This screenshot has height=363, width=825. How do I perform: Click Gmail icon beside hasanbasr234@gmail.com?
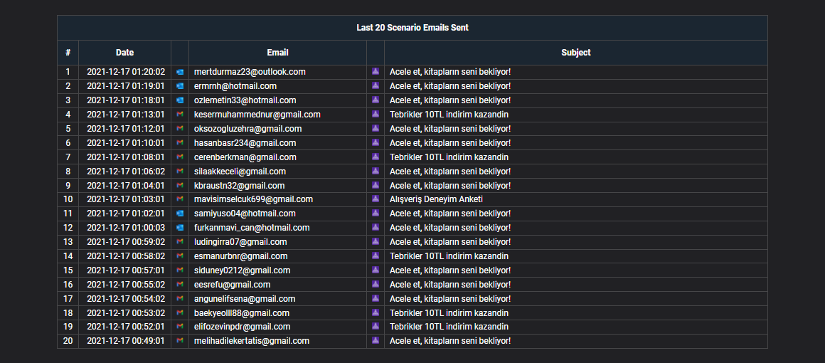click(x=180, y=143)
